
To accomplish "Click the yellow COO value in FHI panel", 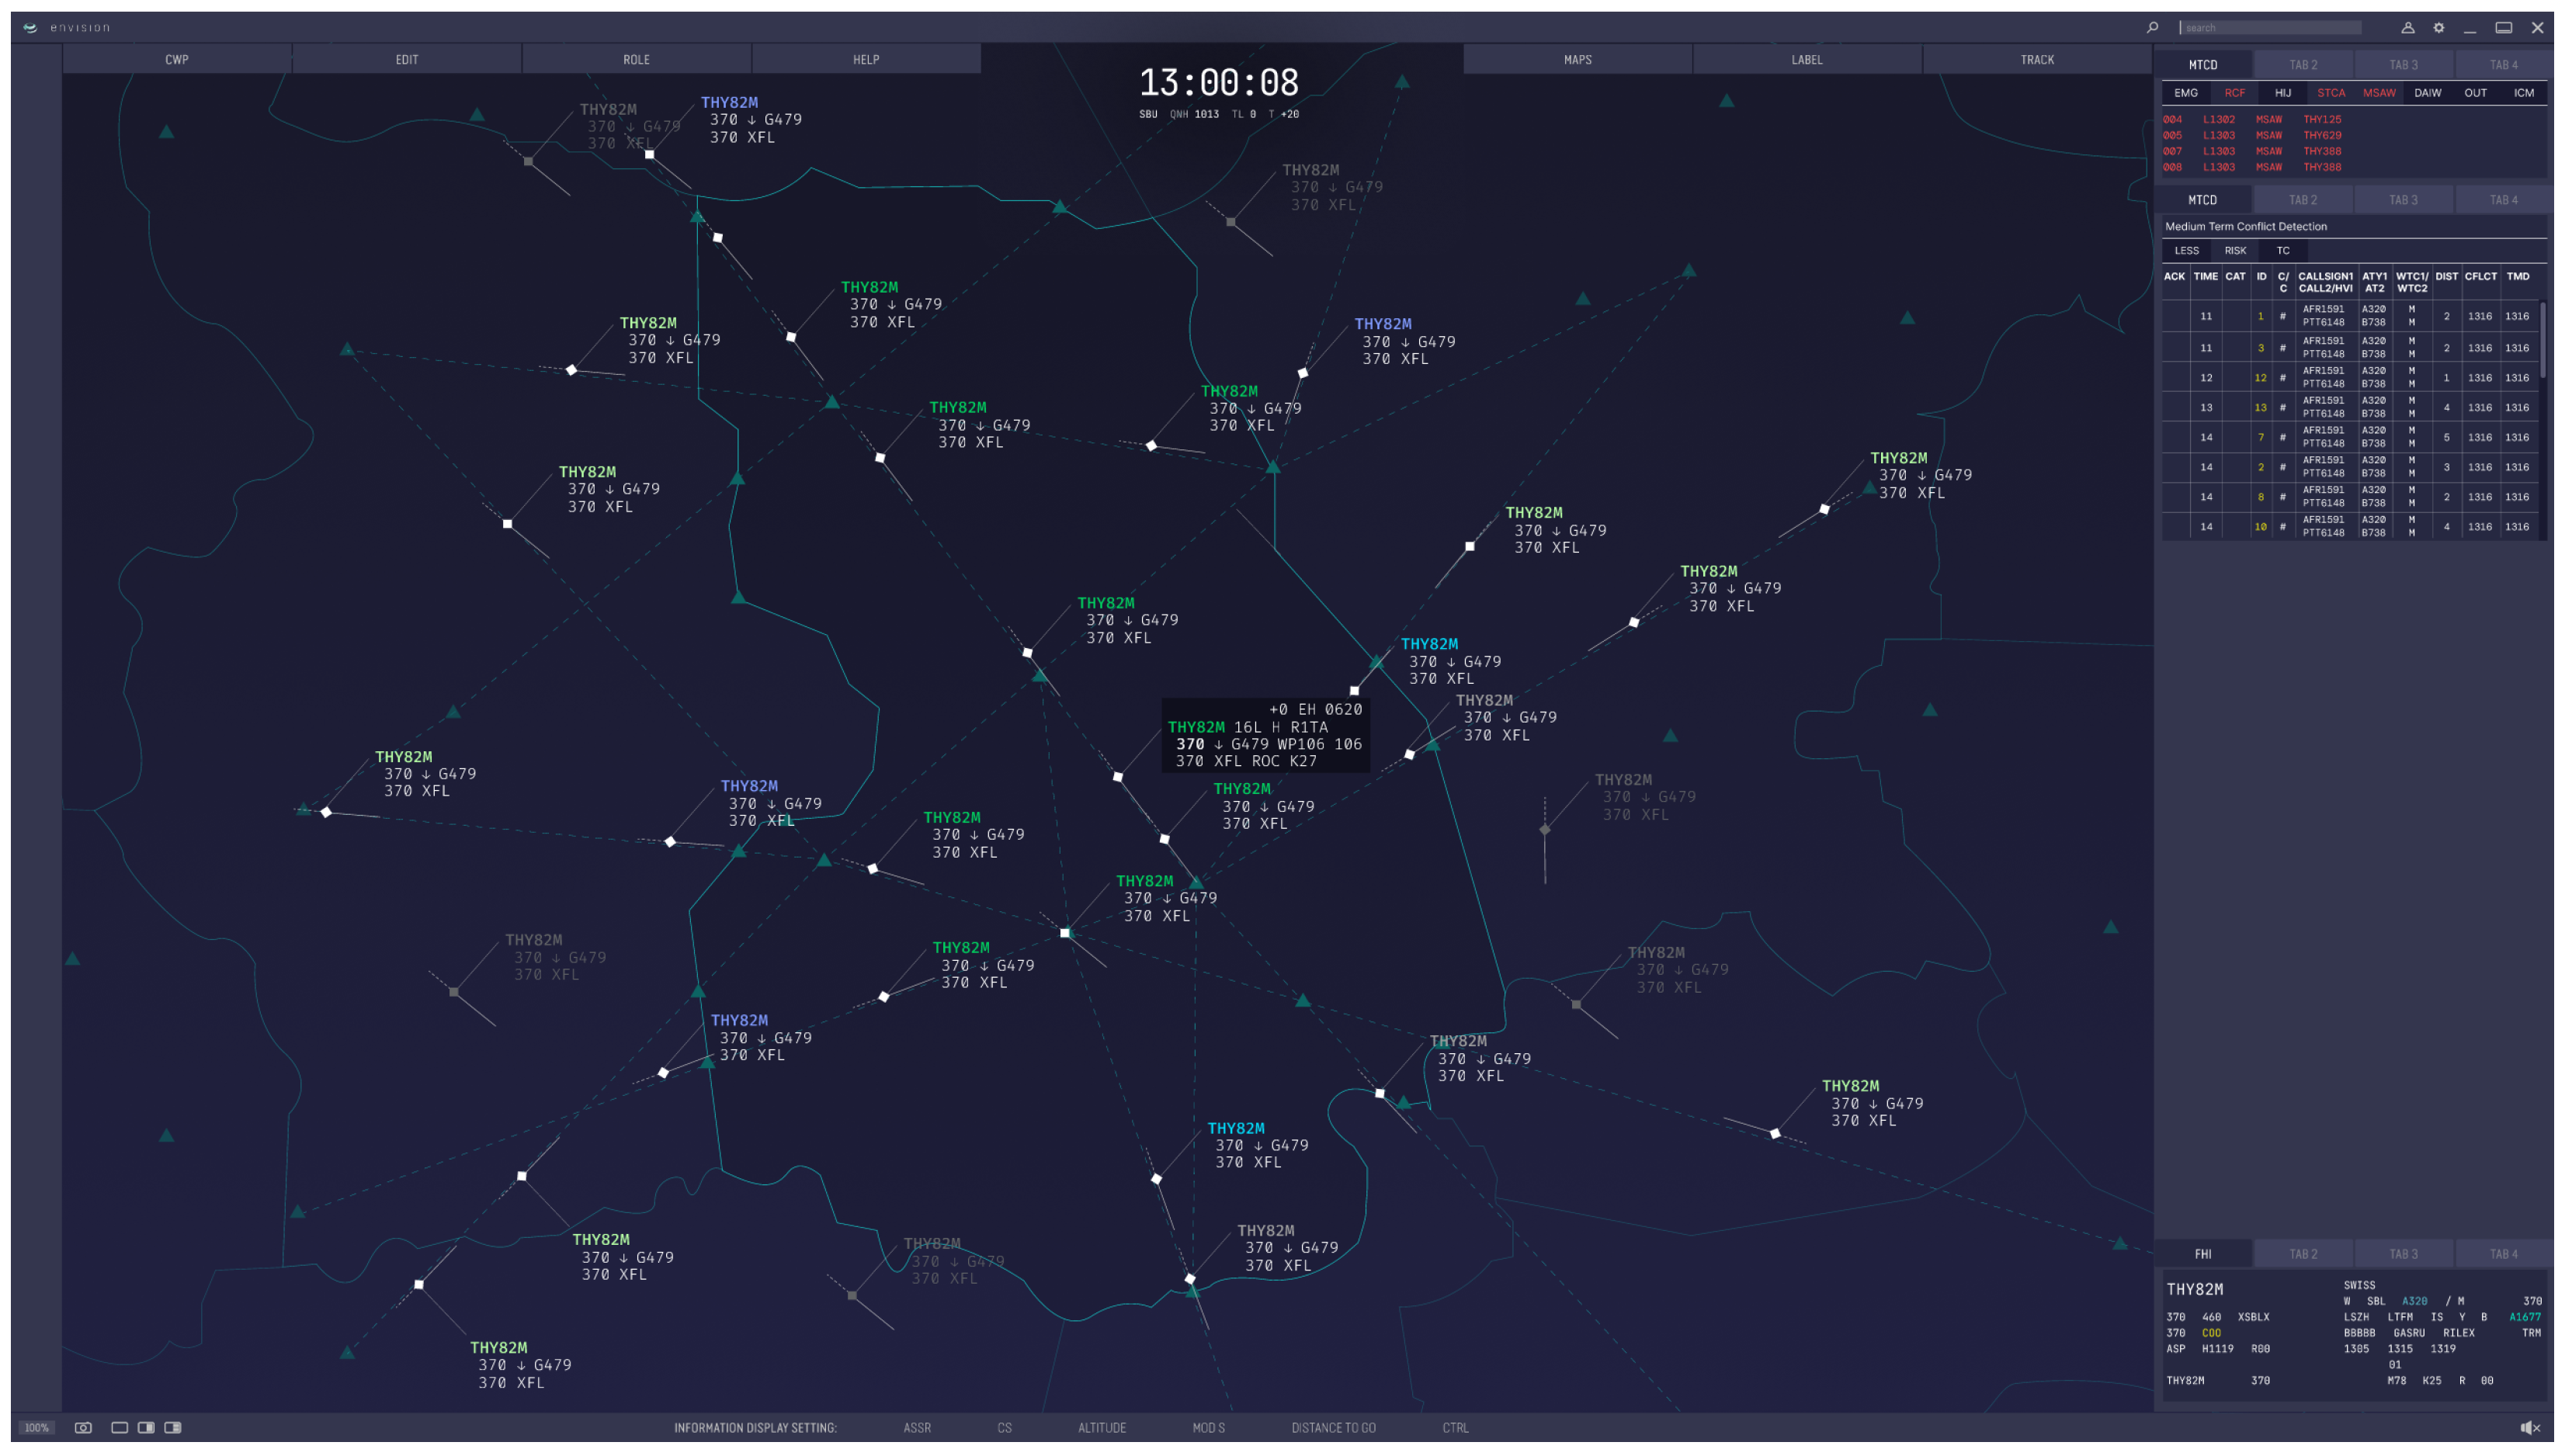I will (2211, 1334).
